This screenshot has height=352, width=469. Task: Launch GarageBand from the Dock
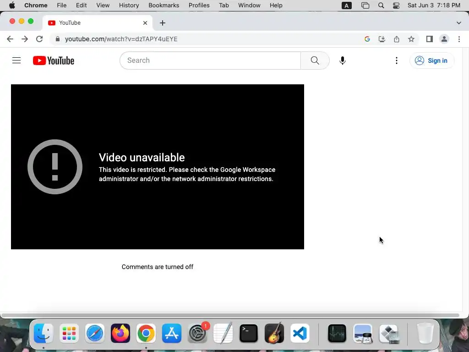pos(274,333)
